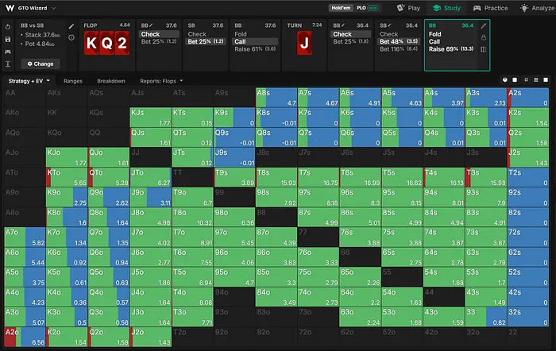Click the Q flop card
556x351 pixels.
[x=106, y=43]
